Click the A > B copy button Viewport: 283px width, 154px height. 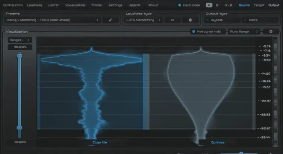pyautogui.click(x=228, y=5)
